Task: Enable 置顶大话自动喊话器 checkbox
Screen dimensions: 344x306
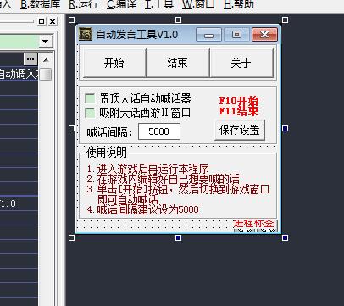Action: click(90, 98)
